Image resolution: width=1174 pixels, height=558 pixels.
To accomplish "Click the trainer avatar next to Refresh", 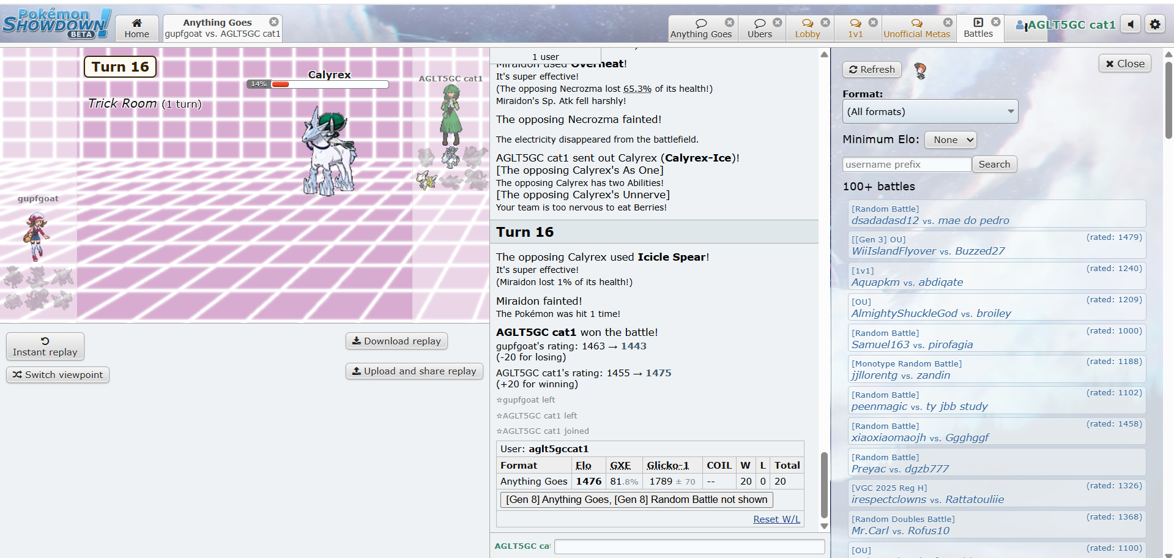I will pyautogui.click(x=920, y=70).
